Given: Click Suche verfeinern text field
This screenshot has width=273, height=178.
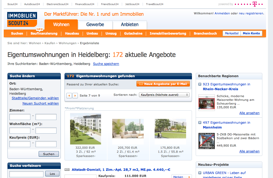Looking at the screenshot, I should 26,174.
